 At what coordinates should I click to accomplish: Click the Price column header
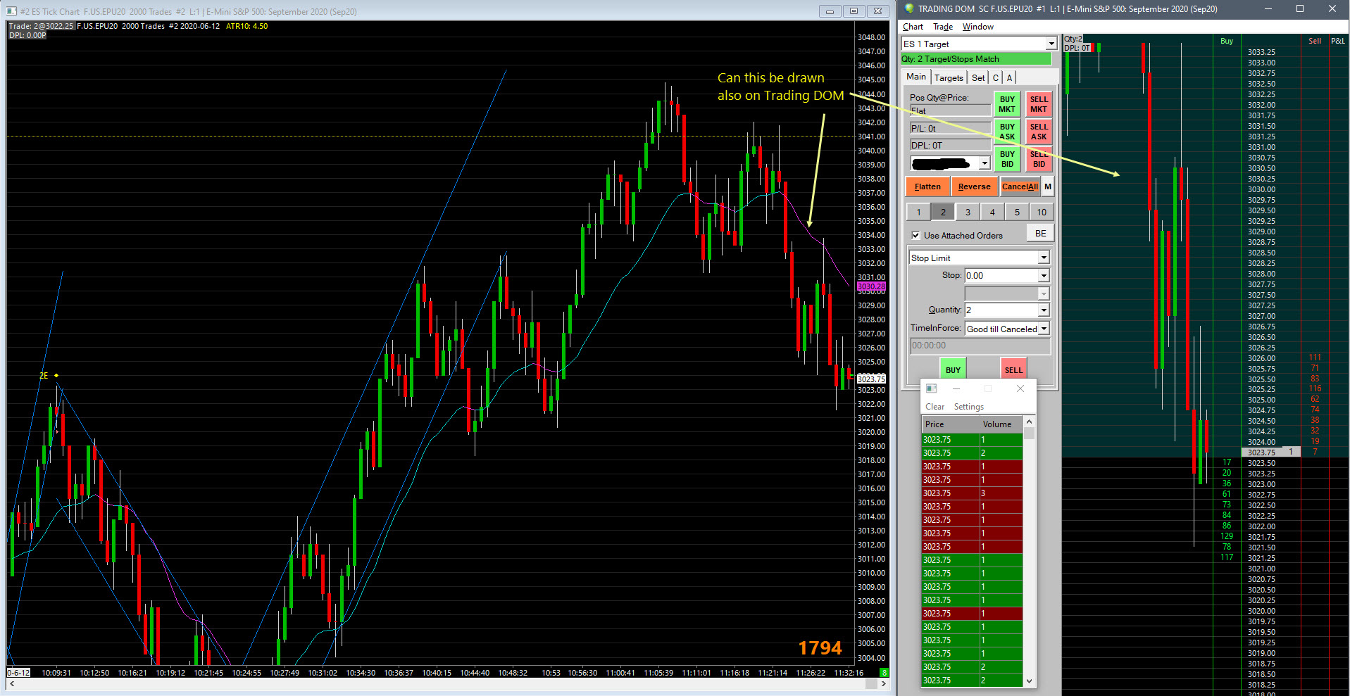click(x=950, y=424)
